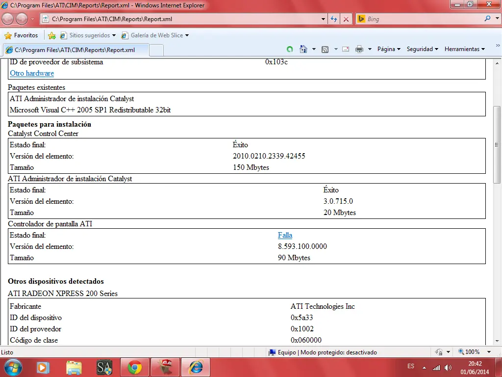Click the Microsoft Visual C++ 2005 SP1 row

point(90,110)
